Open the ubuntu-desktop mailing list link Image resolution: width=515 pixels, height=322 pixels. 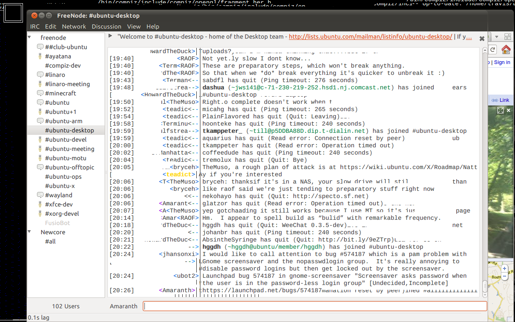(370, 37)
